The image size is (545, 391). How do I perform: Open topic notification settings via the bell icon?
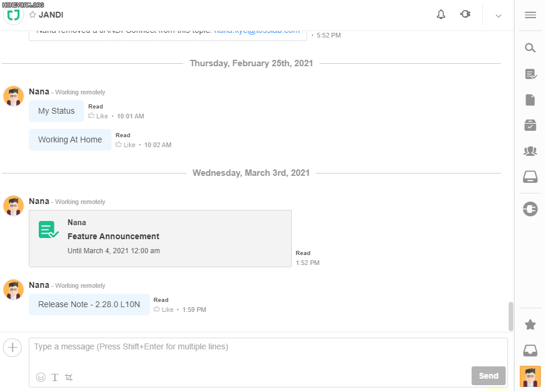point(440,15)
